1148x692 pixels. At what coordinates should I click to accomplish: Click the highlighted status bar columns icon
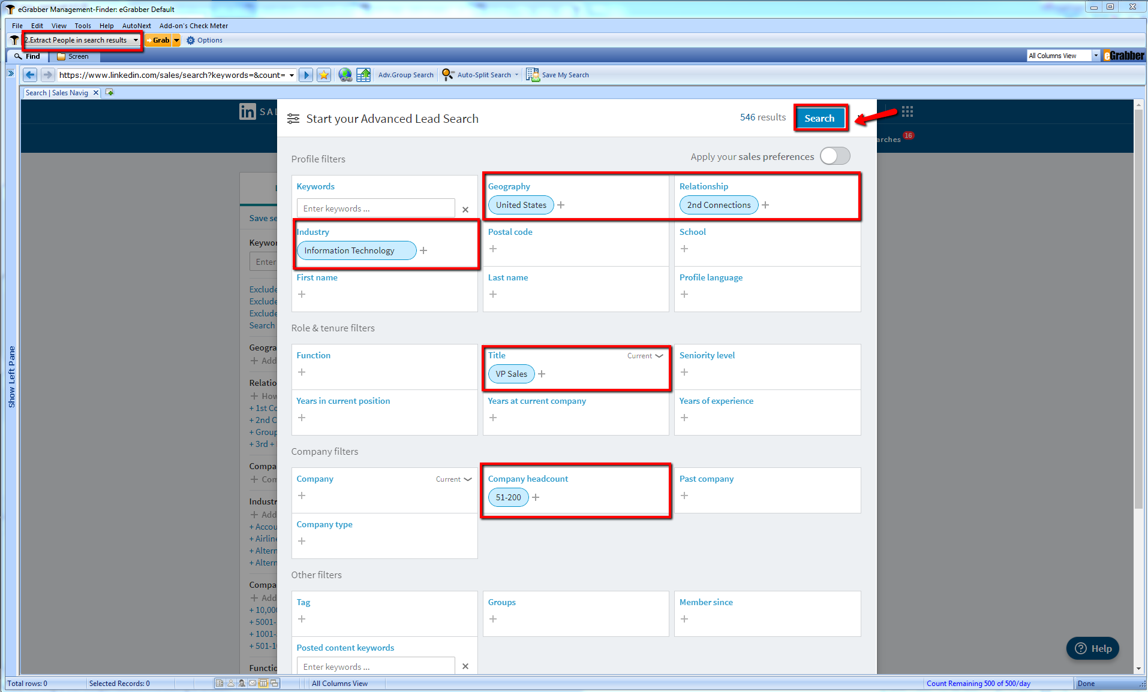click(263, 683)
